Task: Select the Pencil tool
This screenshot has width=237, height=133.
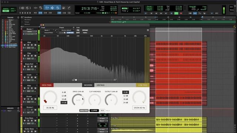Action: coord(69,8)
